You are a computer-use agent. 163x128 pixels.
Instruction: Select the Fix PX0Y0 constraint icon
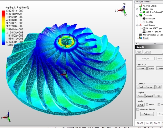point(144,19)
